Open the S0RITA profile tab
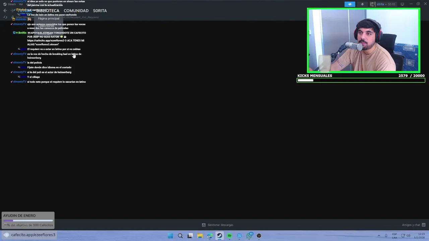 coord(100,11)
